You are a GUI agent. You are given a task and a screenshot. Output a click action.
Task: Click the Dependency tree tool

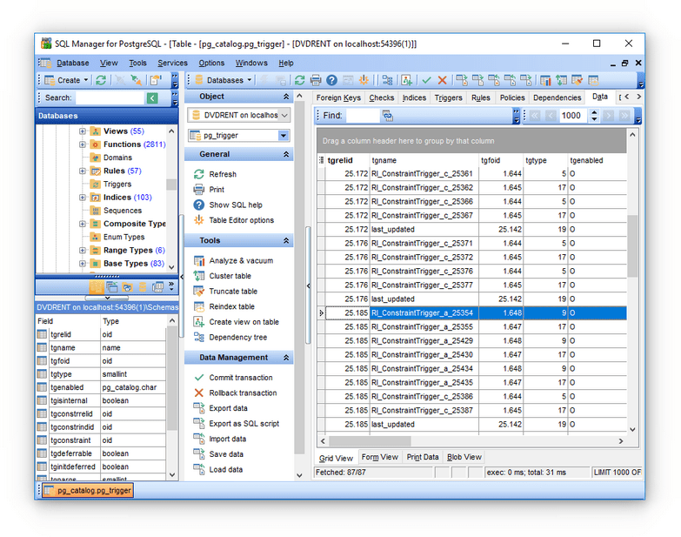[237, 337]
